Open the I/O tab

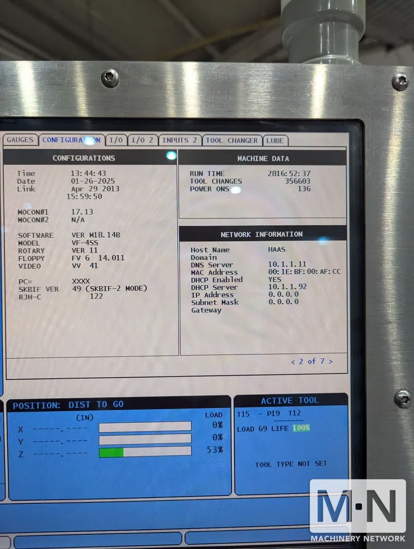coord(116,140)
